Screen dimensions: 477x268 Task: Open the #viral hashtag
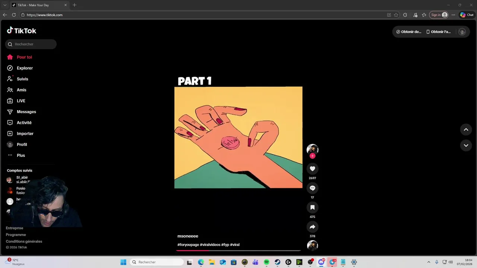pyautogui.click(x=235, y=245)
